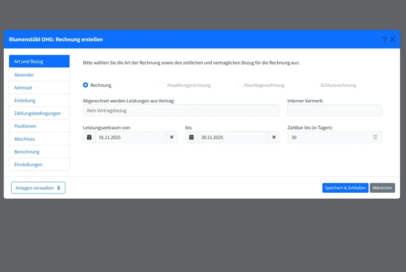Open Anlagen verwalten attachments
Image resolution: width=406 pixels, height=272 pixels.
pyautogui.click(x=38, y=188)
